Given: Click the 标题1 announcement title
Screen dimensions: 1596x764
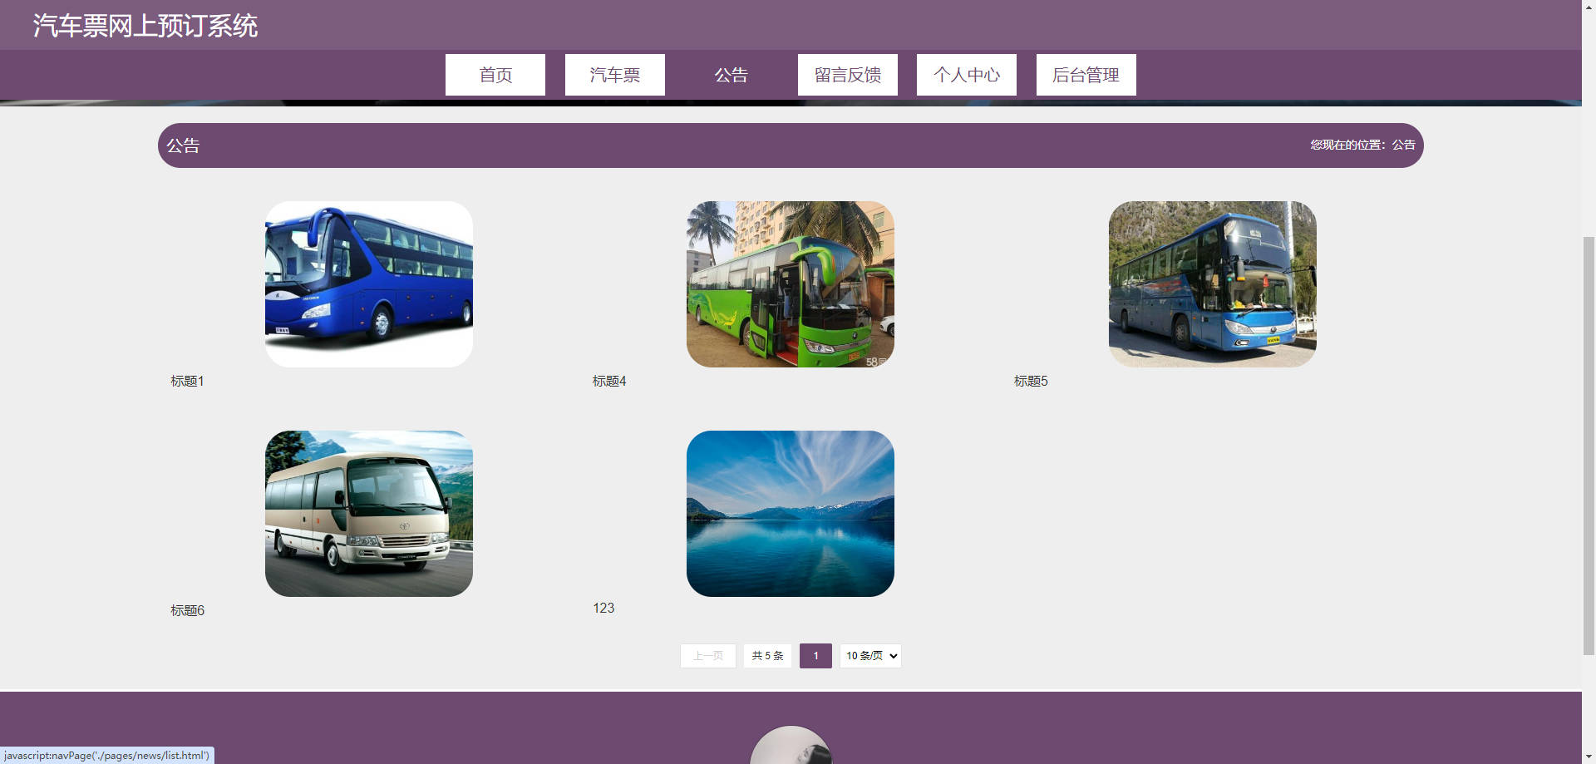Looking at the screenshot, I should pyautogui.click(x=187, y=381).
